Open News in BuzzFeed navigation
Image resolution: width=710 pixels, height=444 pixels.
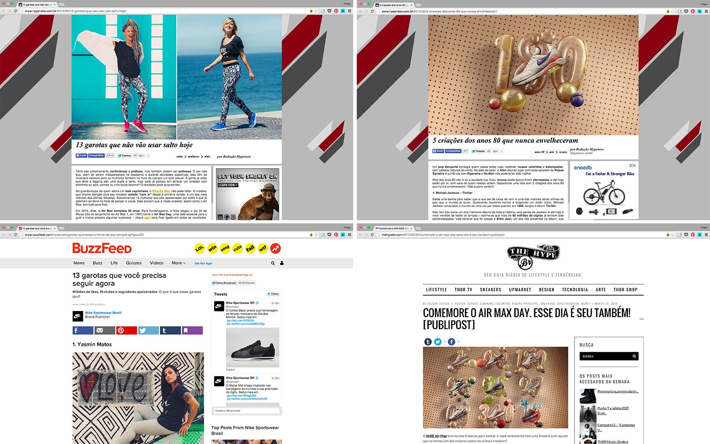click(79, 263)
